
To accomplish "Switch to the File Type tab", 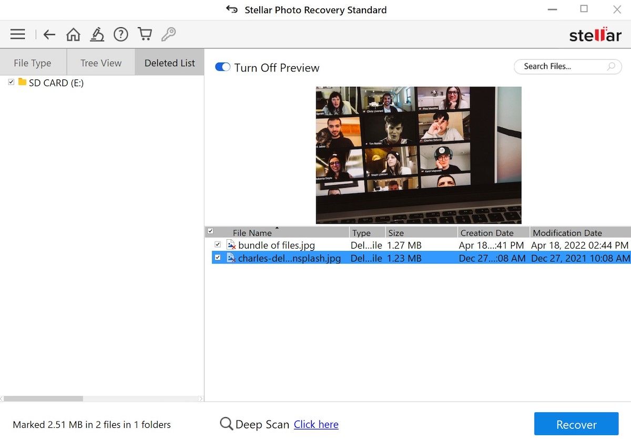I will (x=33, y=63).
